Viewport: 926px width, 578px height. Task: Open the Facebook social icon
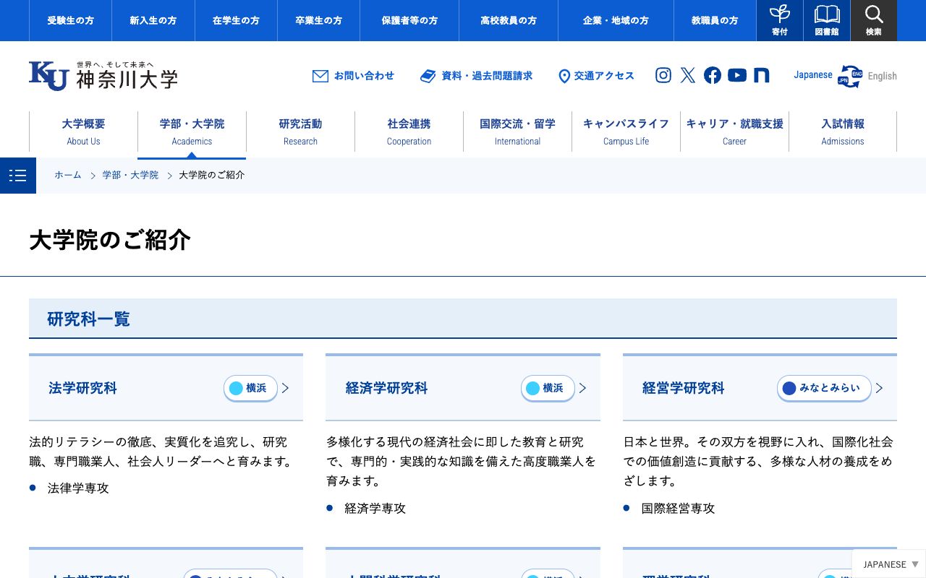point(712,75)
